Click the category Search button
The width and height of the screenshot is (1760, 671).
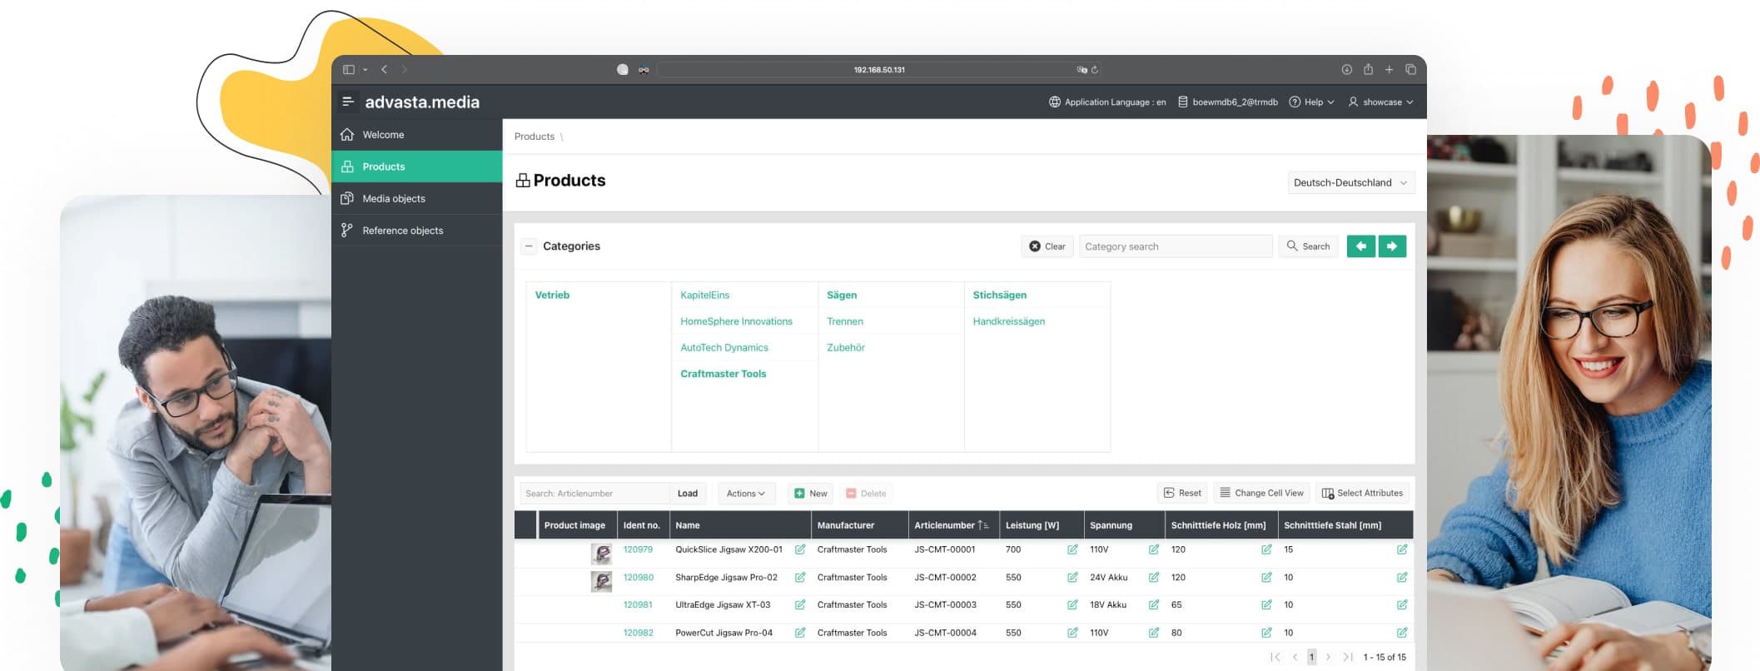coord(1308,246)
